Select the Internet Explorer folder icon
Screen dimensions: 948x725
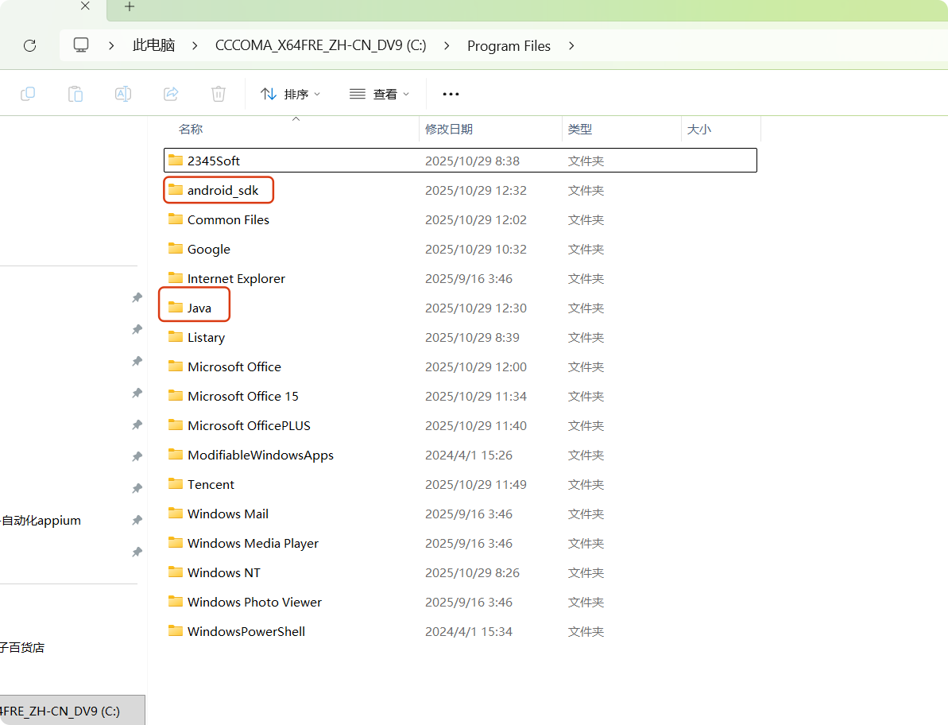tap(176, 278)
